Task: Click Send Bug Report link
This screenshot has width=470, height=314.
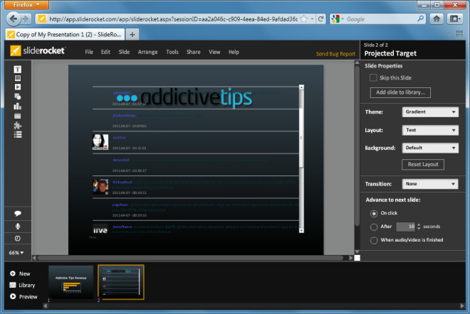Action: click(x=335, y=54)
